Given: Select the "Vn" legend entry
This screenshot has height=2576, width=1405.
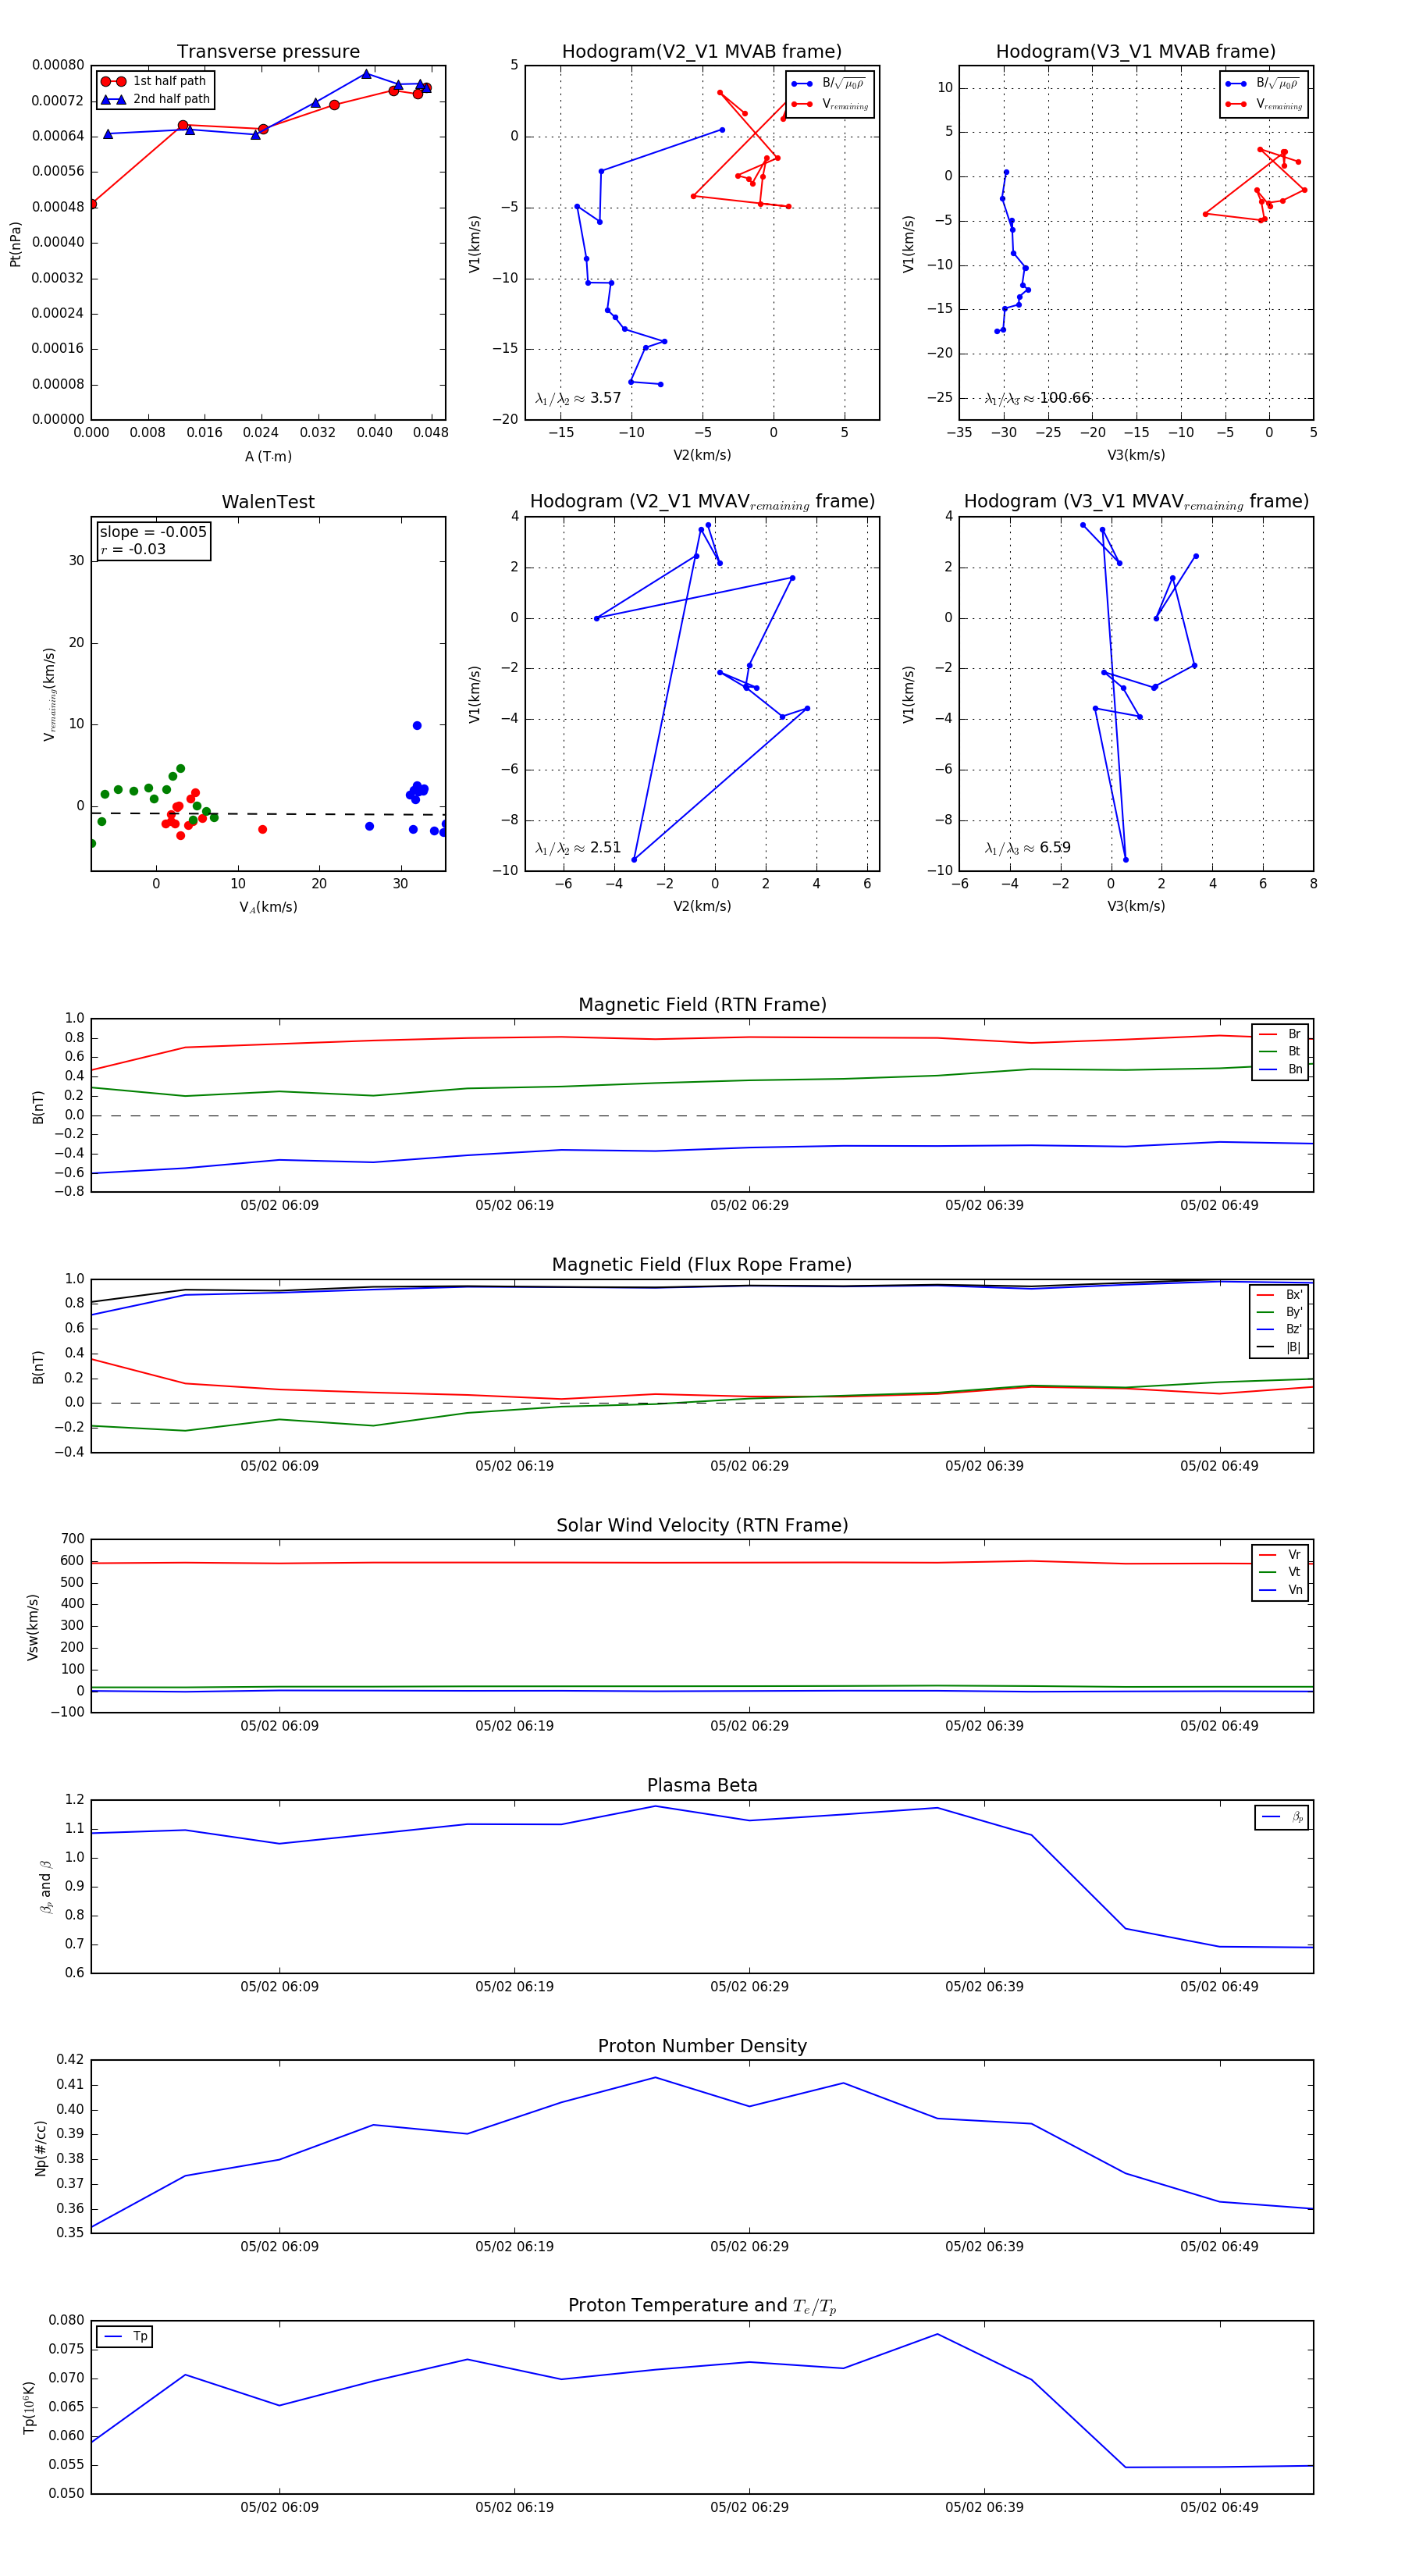Looking at the screenshot, I should click(1280, 1590).
